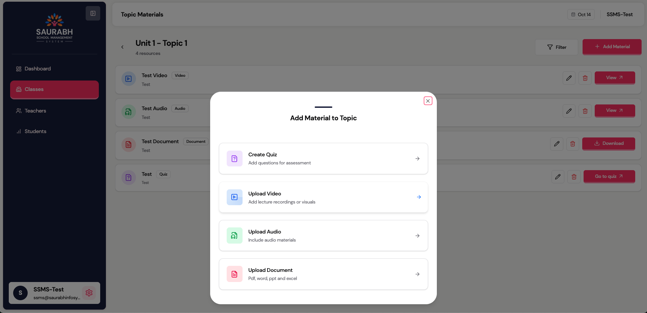
Task: Click the trash icon for Test Document
Action: [572, 144]
